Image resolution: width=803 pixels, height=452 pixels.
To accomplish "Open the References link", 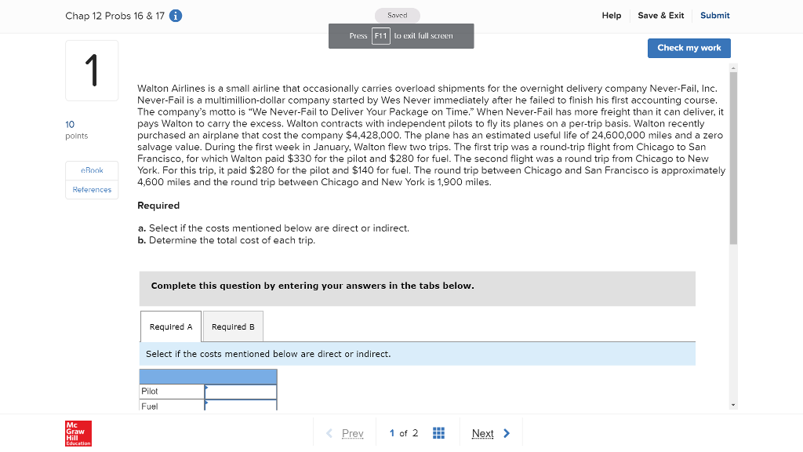I will click(91, 189).
